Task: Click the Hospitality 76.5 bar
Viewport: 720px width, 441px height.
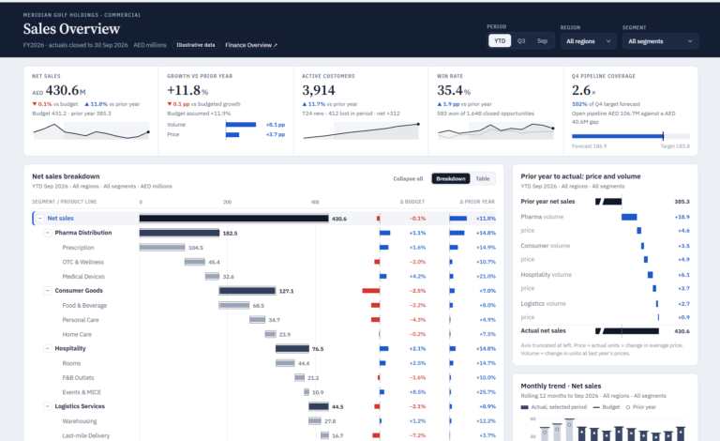Action: click(x=292, y=349)
